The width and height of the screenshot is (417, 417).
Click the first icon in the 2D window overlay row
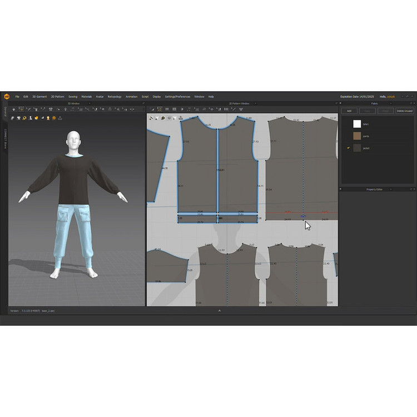[x=151, y=118]
